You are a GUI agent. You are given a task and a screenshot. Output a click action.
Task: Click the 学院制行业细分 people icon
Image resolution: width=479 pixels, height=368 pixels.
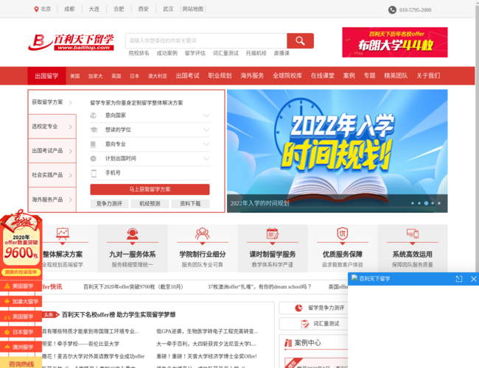[x=202, y=234]
